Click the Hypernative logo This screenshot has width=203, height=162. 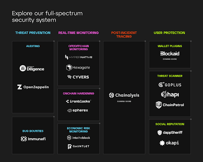click(79, 57)
